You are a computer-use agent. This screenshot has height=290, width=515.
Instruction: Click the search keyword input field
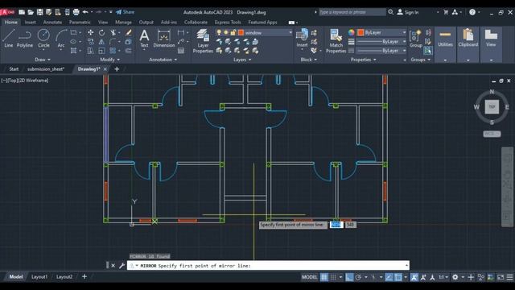[x=352, y=12]
